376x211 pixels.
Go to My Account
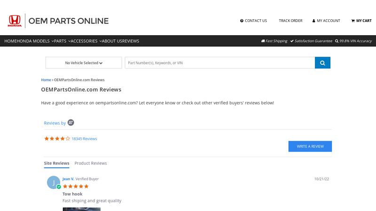click(326, 21)
